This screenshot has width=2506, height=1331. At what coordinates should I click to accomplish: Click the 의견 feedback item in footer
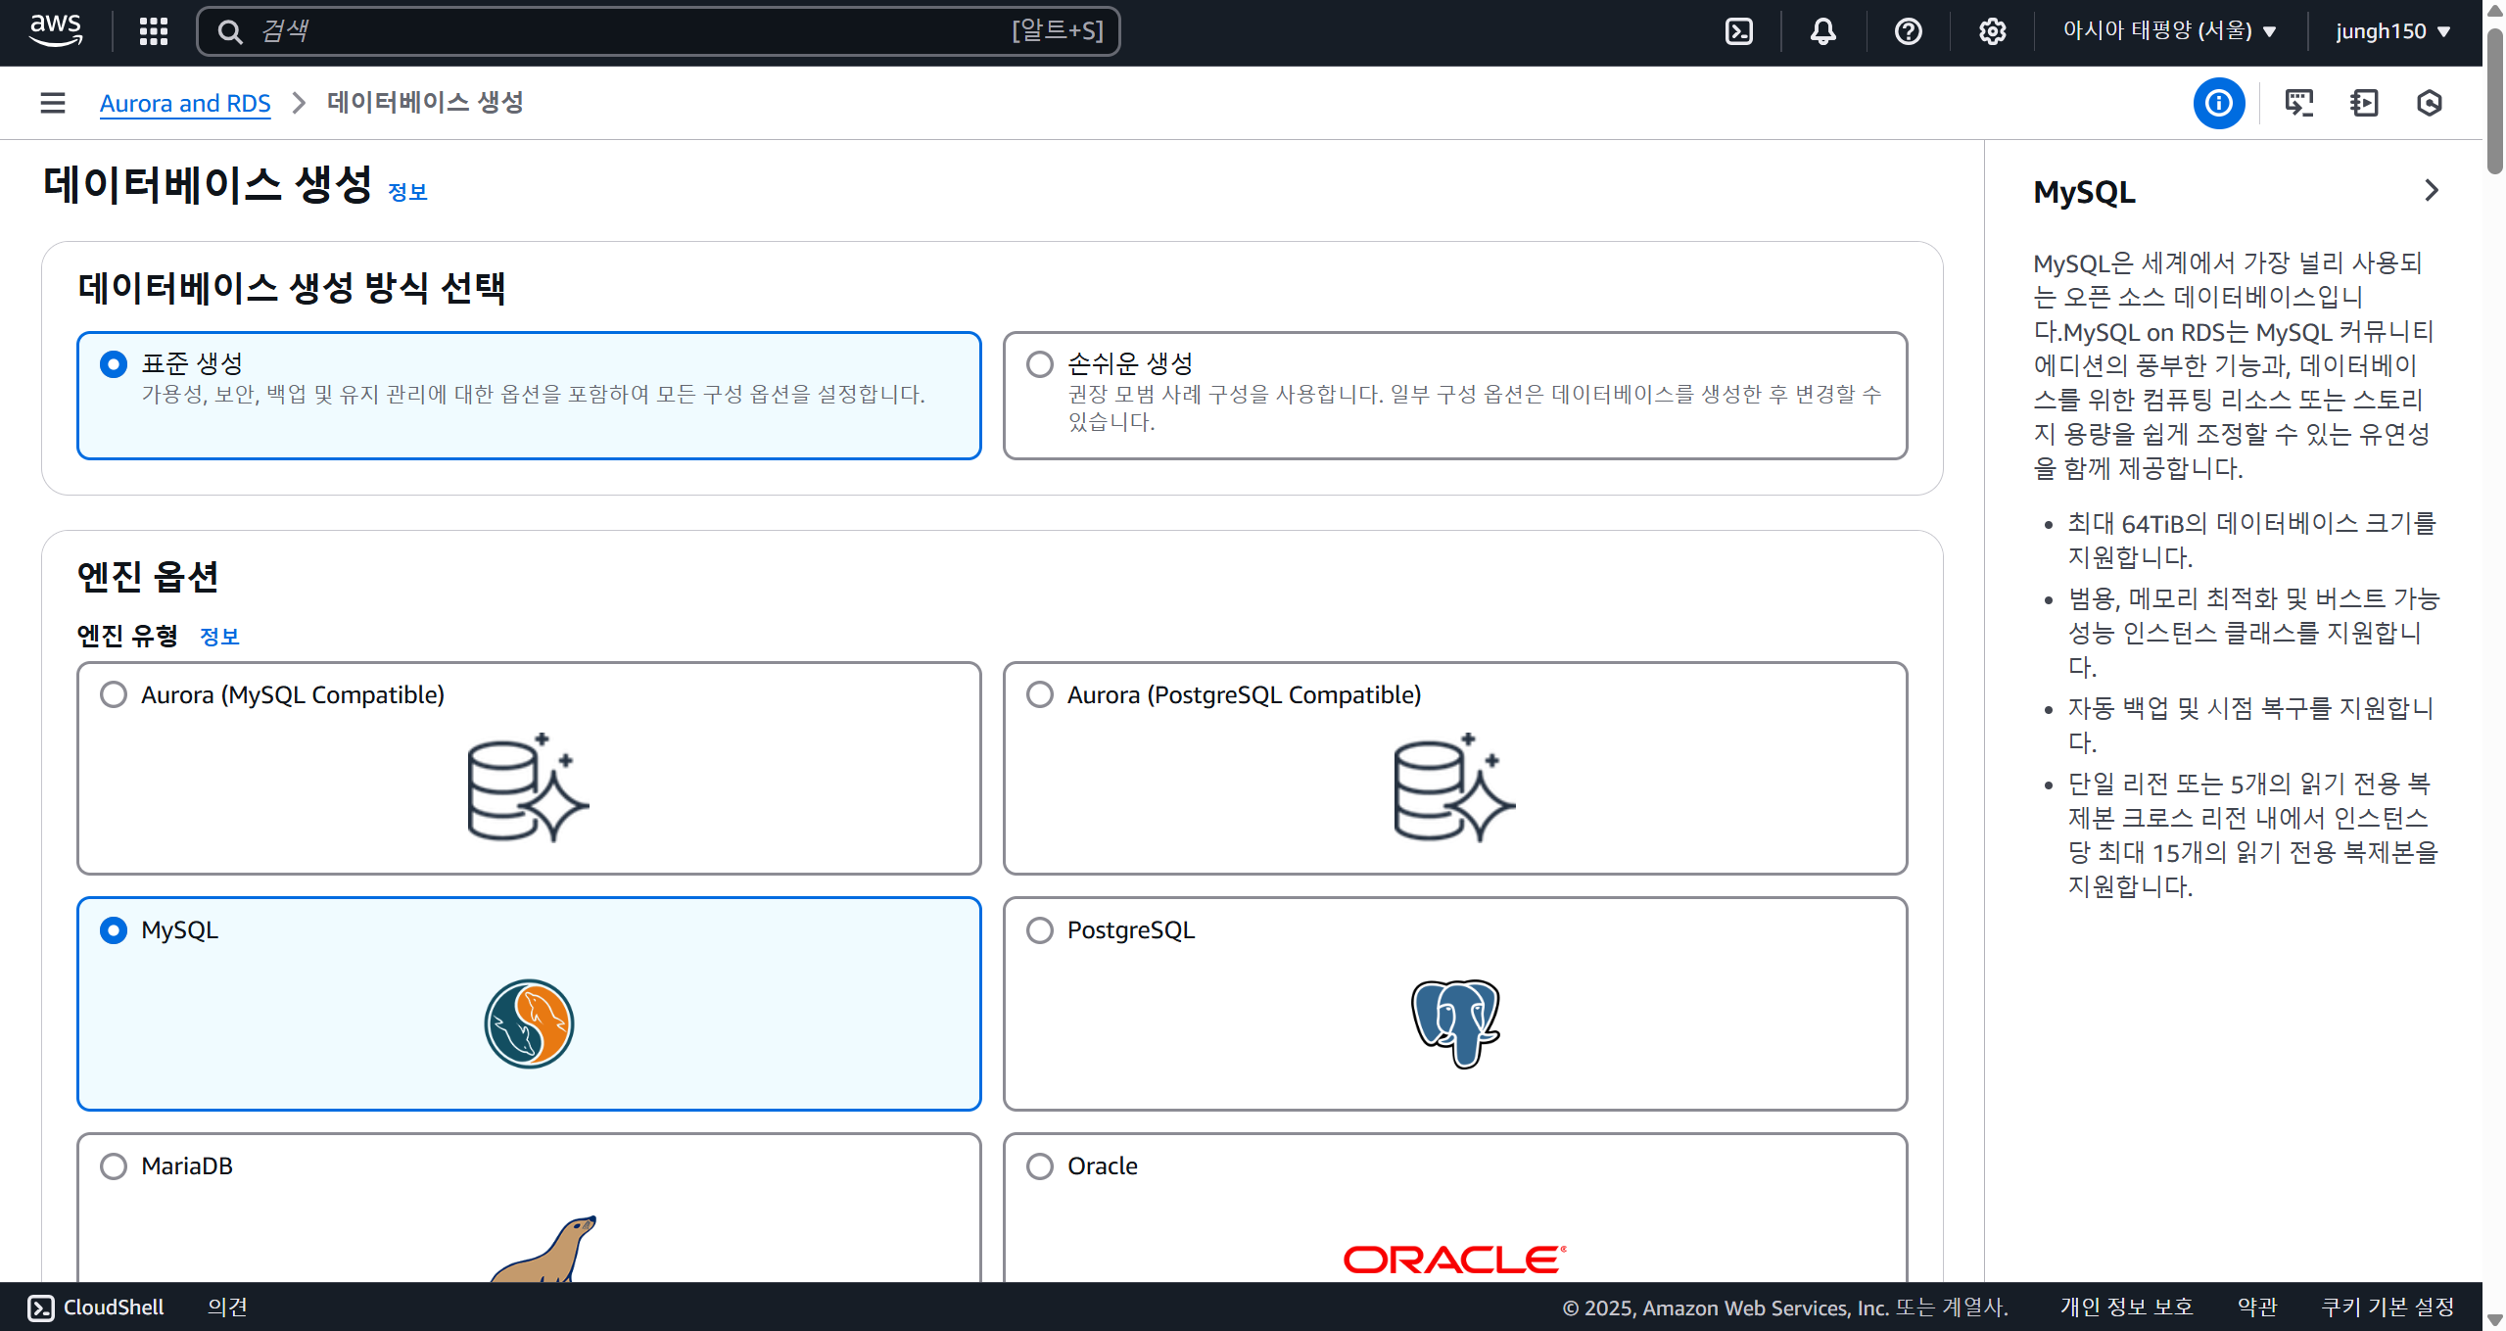(227, 1307)
